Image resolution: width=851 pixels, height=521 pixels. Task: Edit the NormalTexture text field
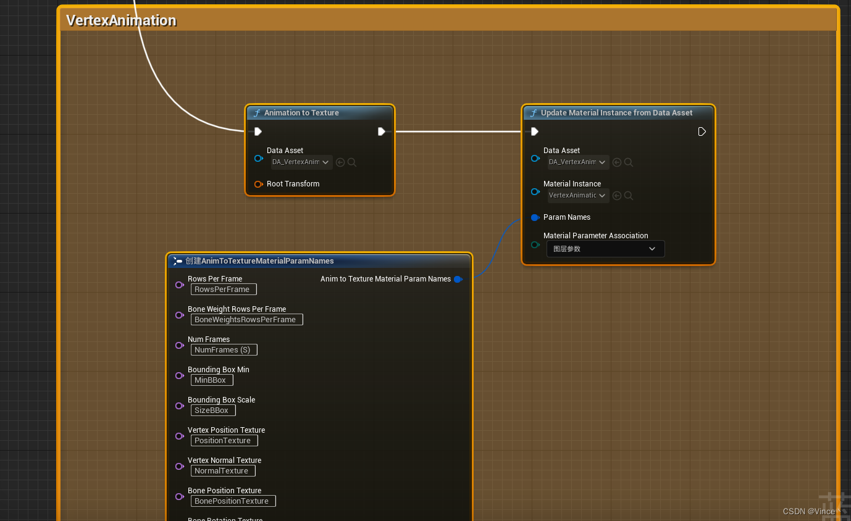(223, 471)
